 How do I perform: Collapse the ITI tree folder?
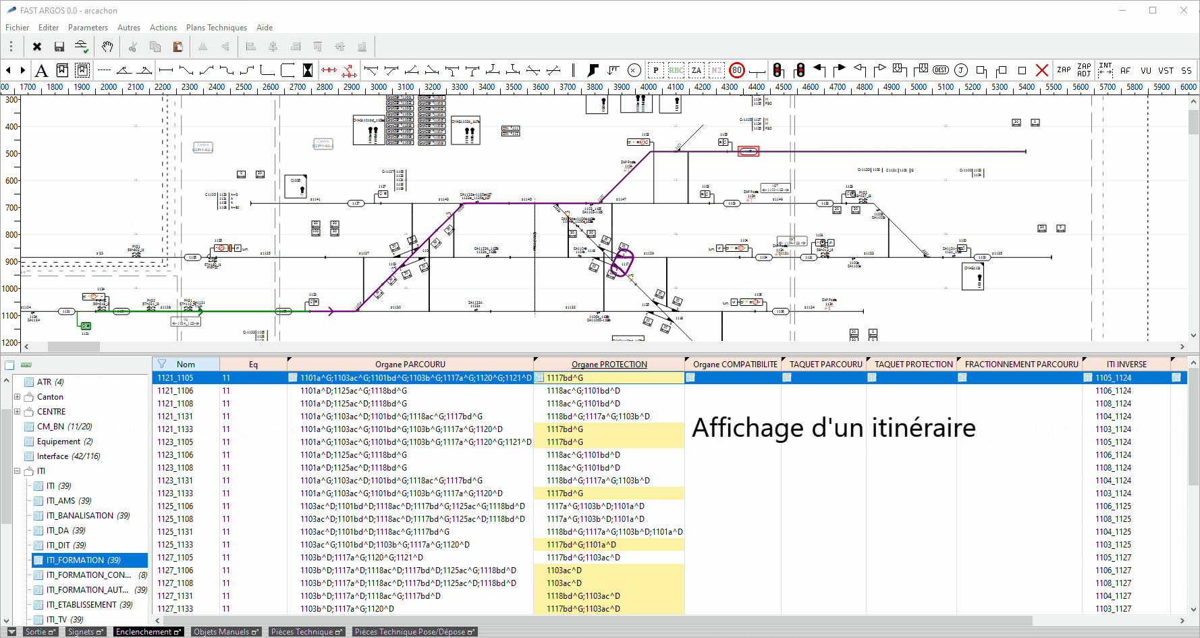(18, 471)
